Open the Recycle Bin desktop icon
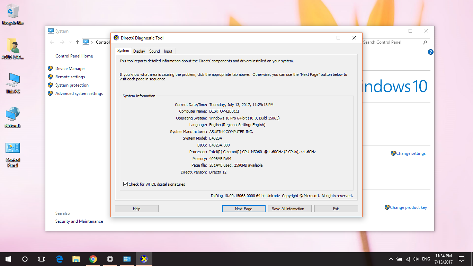473x266 pixels. pos(13,15)
